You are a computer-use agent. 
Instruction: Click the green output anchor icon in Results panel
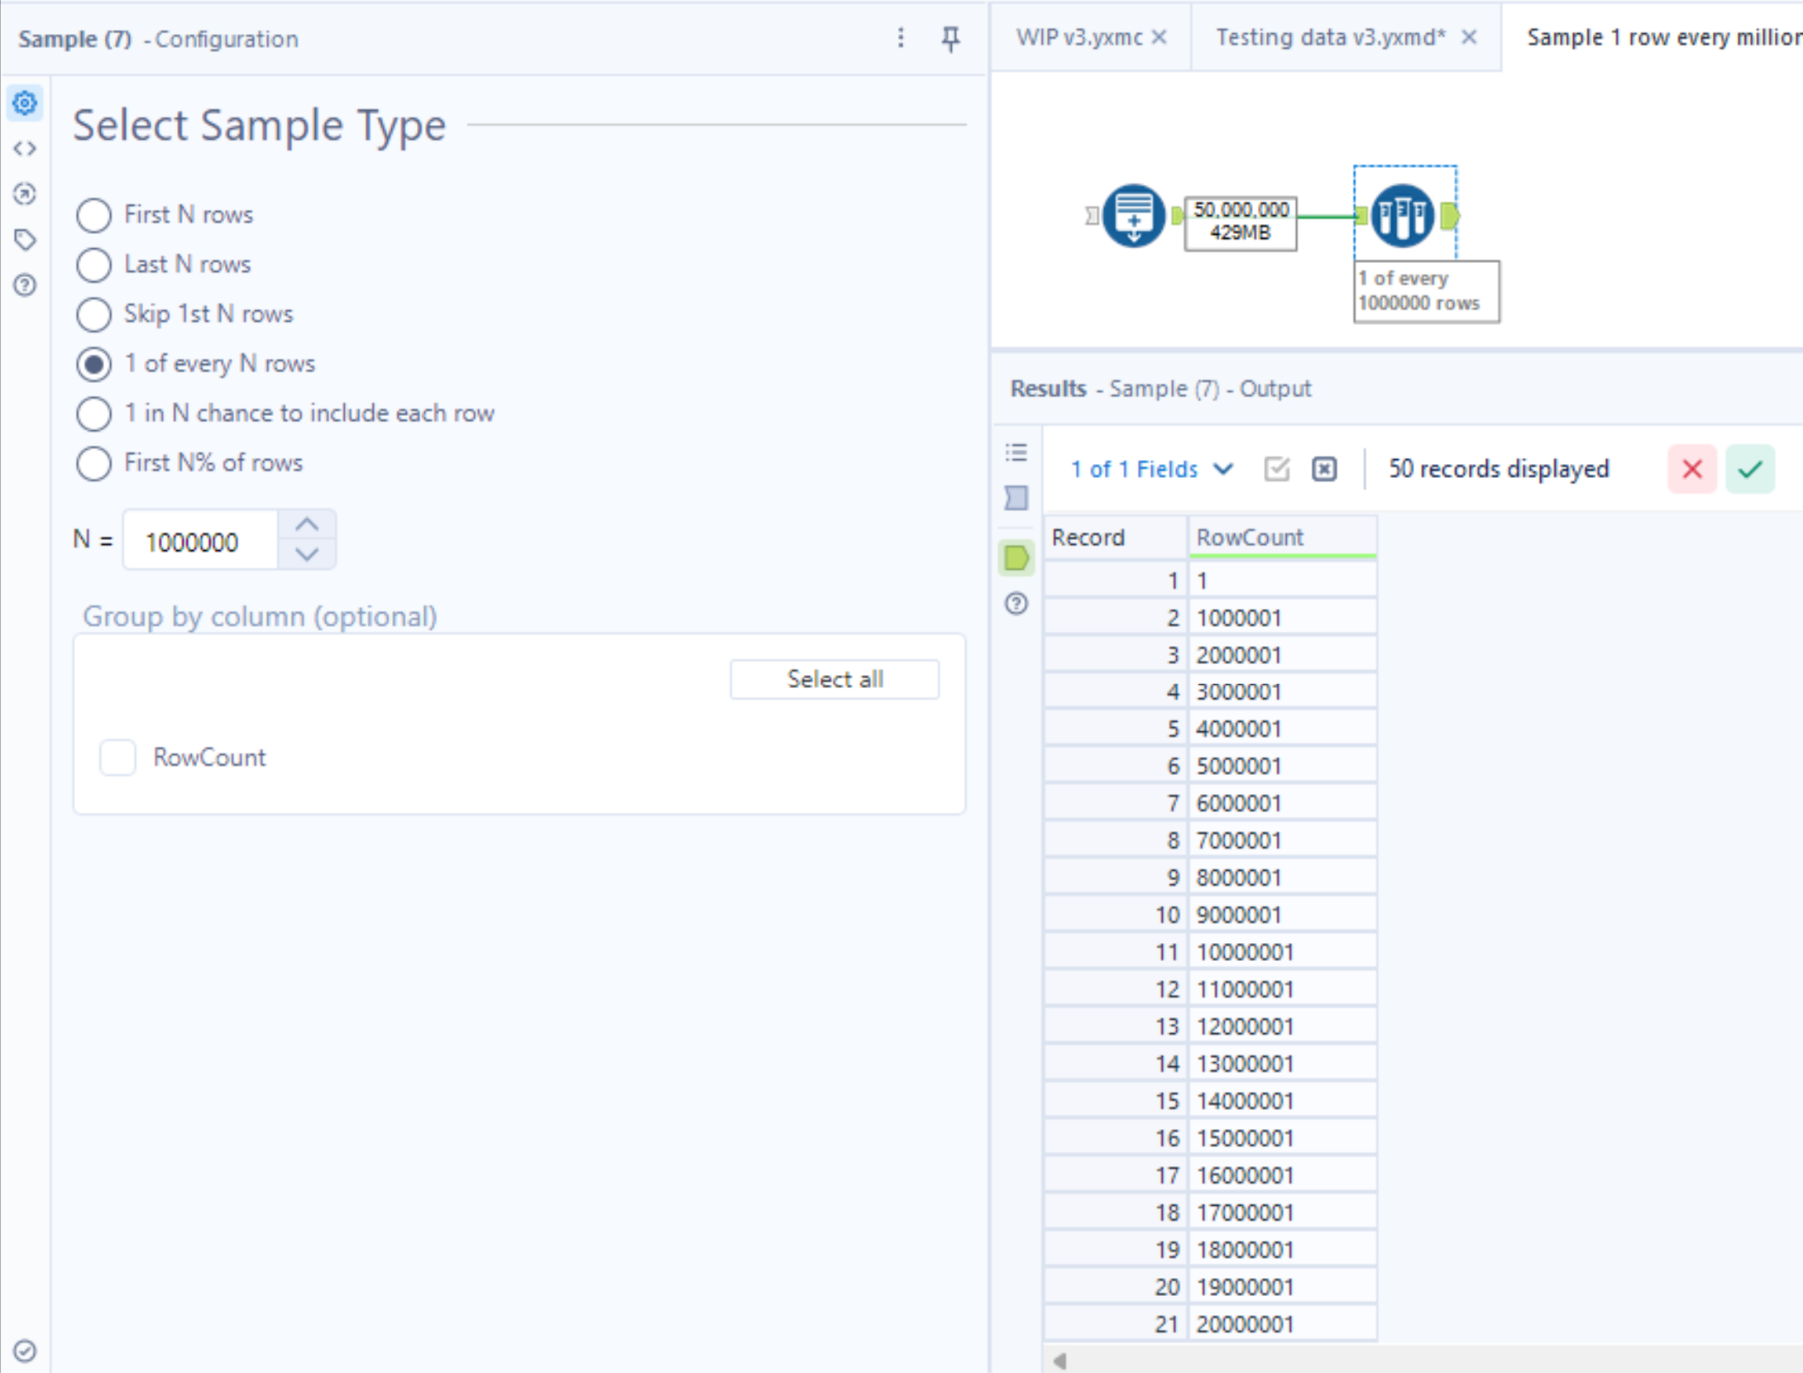(x=1016, y=560)
